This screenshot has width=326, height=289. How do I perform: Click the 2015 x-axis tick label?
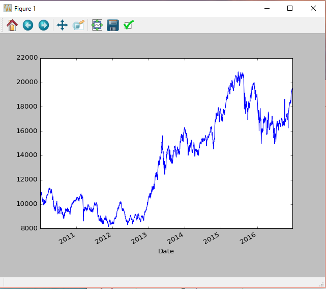(212, 239)
